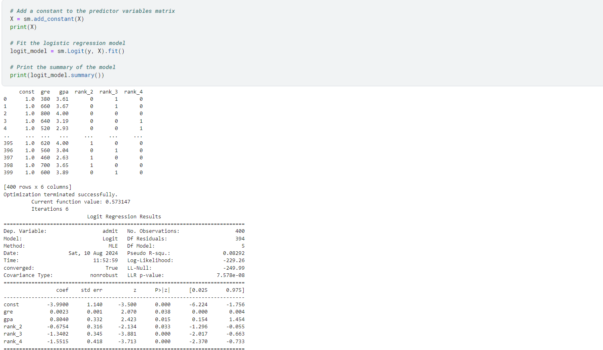Click the rank_3 coefficient -1.3402

coord(58,334)
